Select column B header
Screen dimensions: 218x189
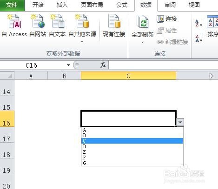click(x=64, y=76)
